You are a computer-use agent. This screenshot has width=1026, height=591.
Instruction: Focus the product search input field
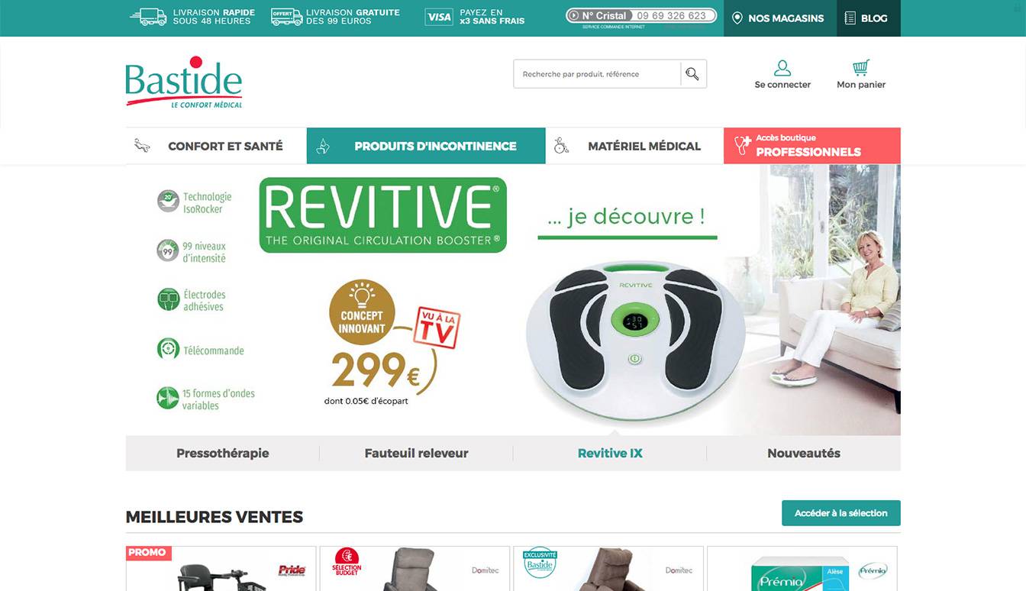[597, 74]
